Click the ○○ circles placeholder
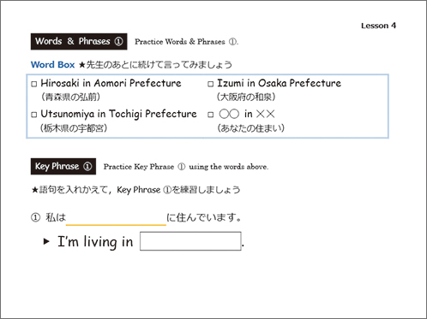Screen dimensions: 427x319 (x=229, y=114)
